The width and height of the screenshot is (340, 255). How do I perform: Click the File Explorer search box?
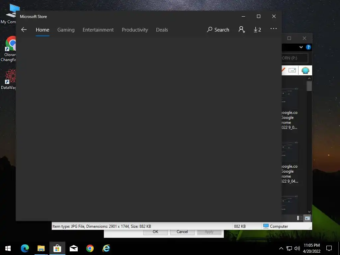(x=295, y=58)
